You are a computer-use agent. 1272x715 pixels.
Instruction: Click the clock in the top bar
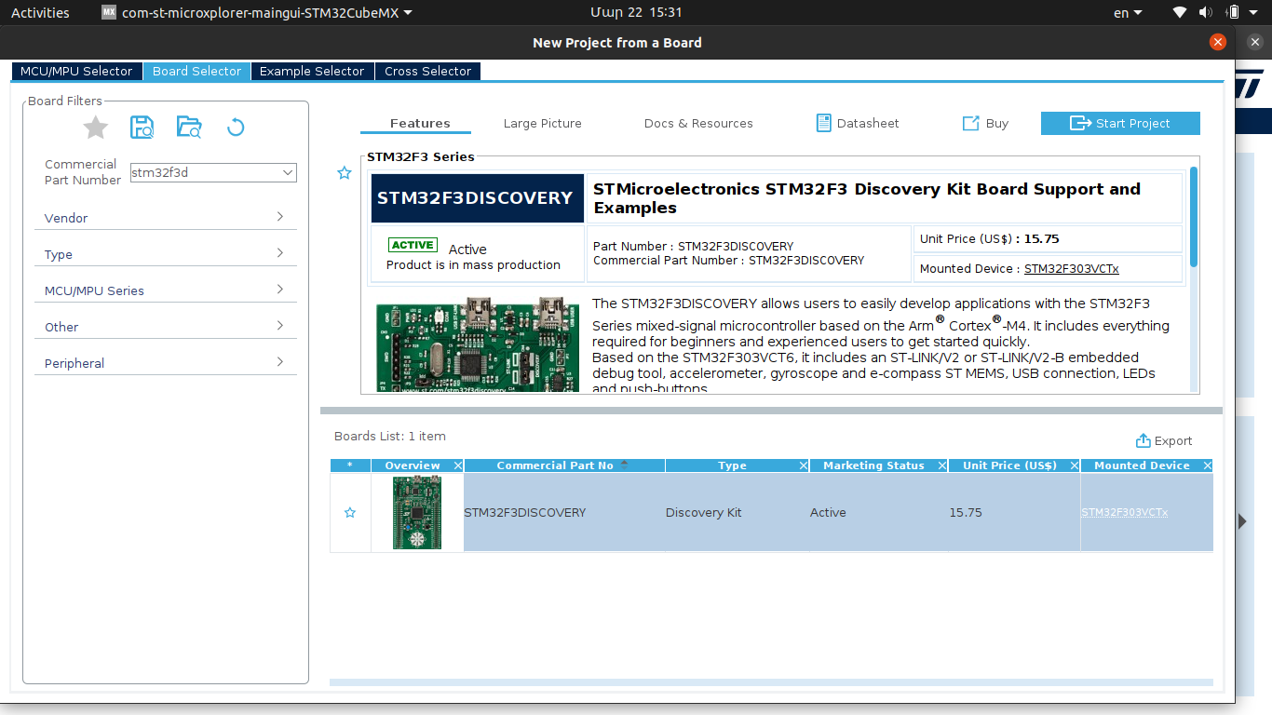tap(636, 13)
